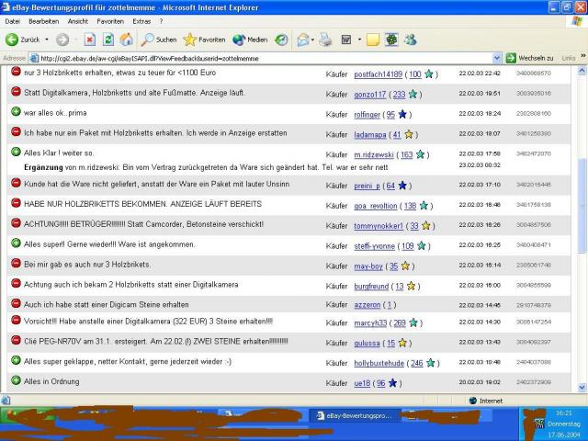Screen dimensions: 588x441
Task: Open user profile m.ridzewski
Action: [374, 154]
